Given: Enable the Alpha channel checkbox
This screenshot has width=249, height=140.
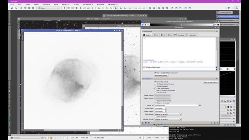Looking at the screenshot, I should (x=155, y=117).
